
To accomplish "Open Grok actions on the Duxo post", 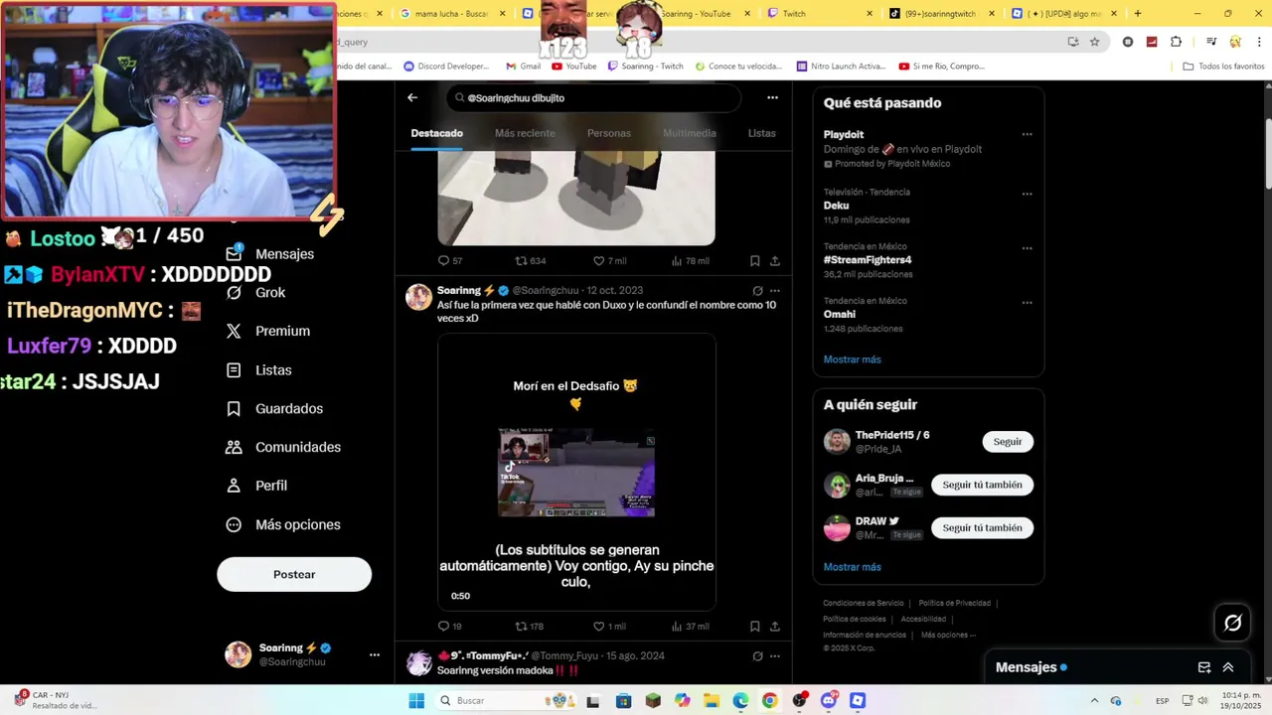I will (x=757, y=291).
